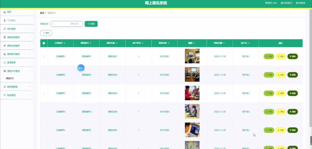This screenshot has width=312, height=149.
Task: Click the icon beside 课程购买管理
Action: pyautogui.click(x=5, y=54)
